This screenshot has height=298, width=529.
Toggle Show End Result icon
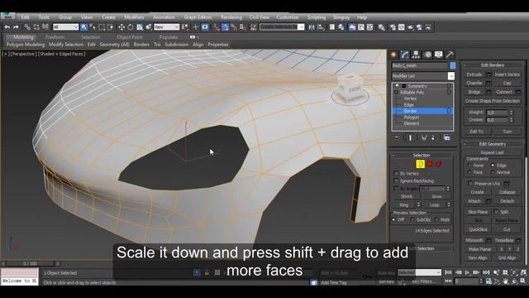pos(410,137)
